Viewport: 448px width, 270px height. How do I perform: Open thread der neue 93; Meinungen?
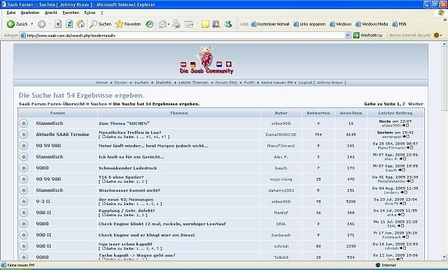[x=126, y=200]
